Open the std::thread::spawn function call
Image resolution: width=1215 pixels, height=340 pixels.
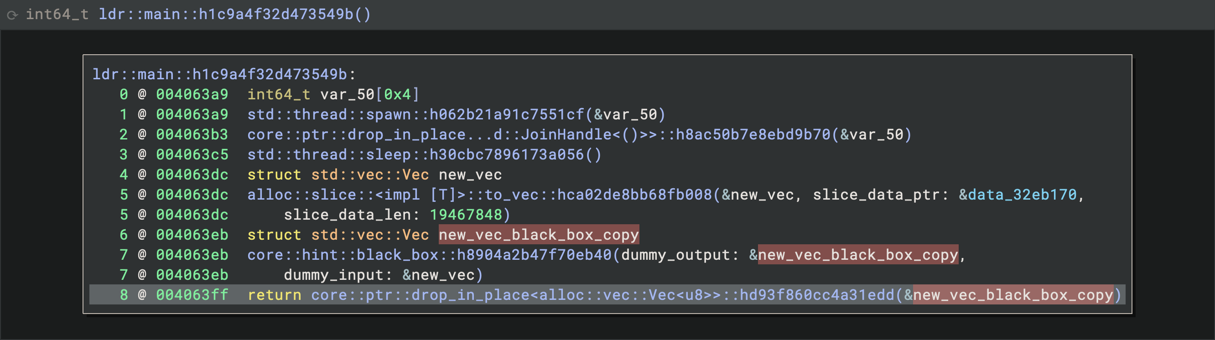pos(415,114)
